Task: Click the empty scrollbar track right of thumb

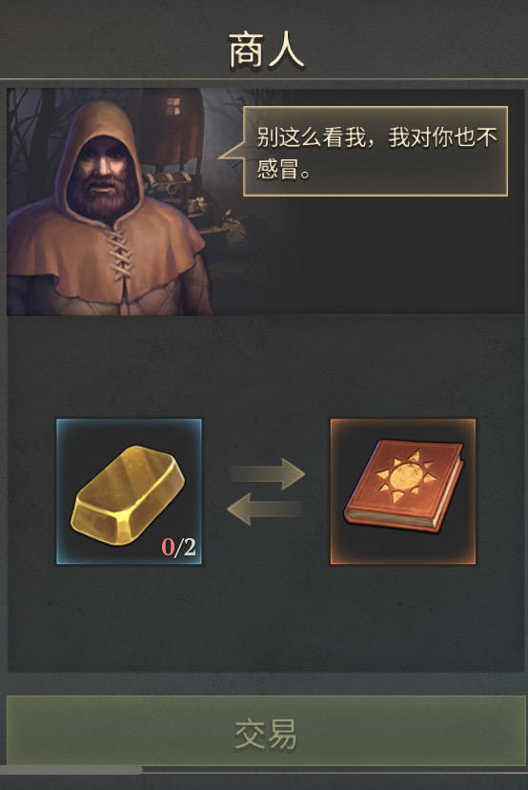Action: [335, 770]
